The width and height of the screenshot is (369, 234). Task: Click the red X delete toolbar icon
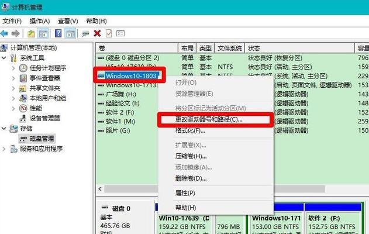point(97,33)
